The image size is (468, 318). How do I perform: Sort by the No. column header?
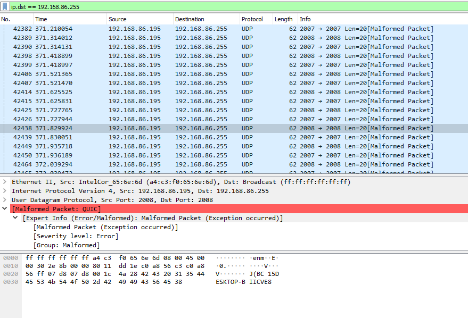(16, 19)
